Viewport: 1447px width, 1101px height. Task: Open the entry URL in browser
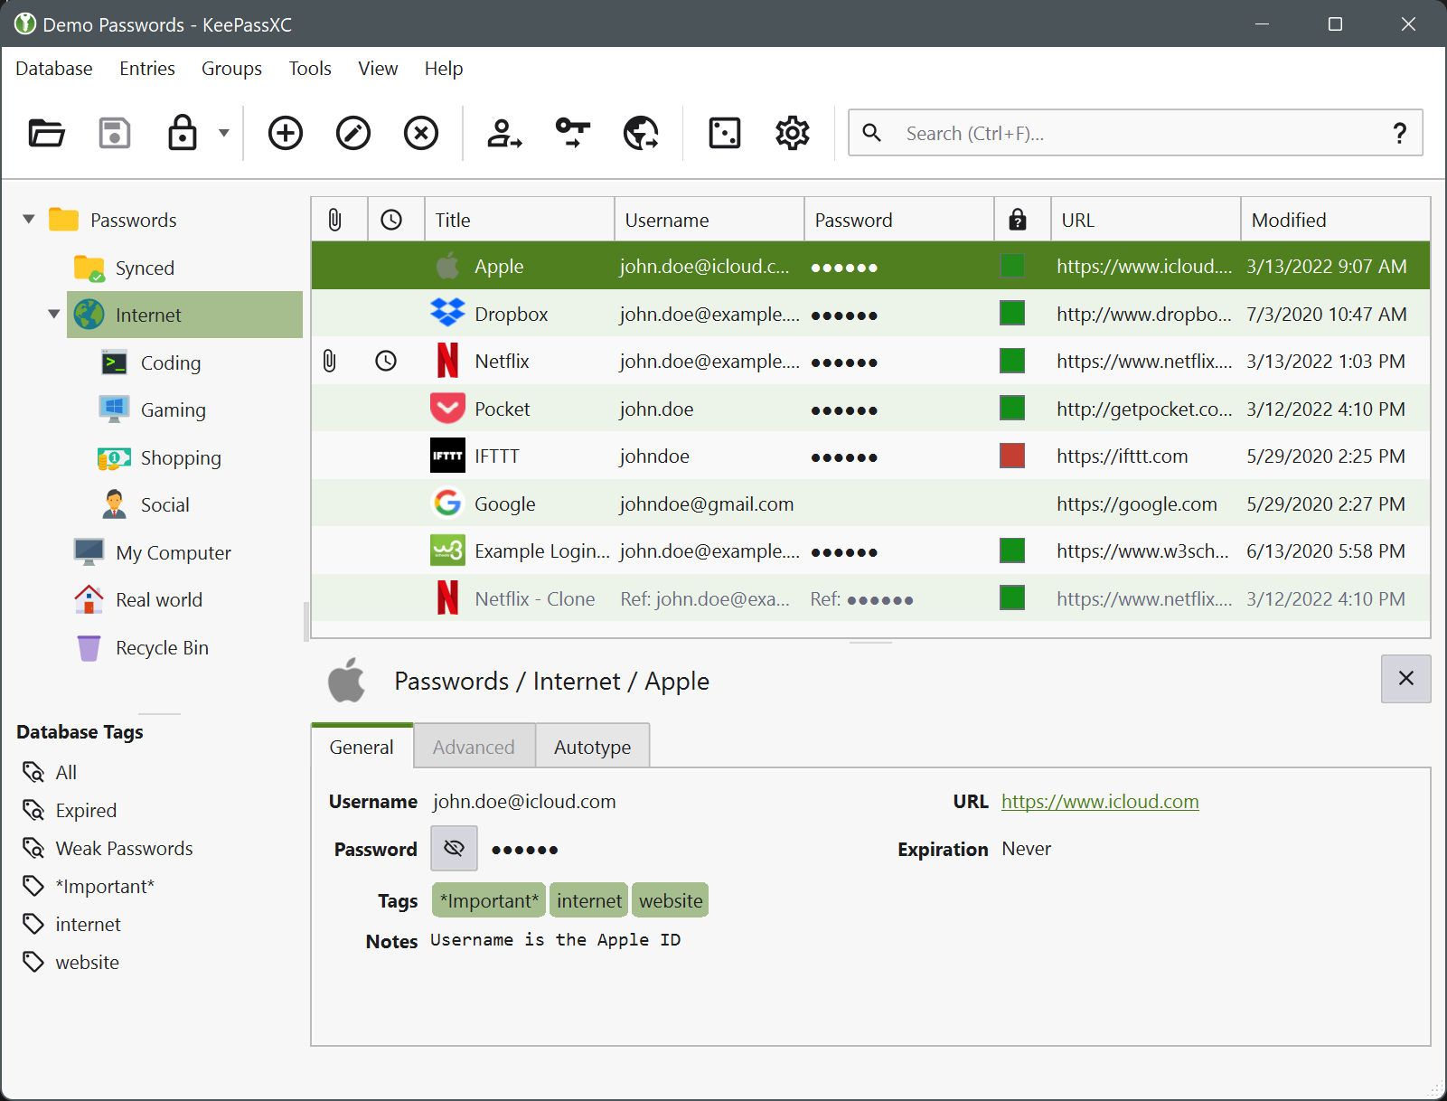point(641,133)
